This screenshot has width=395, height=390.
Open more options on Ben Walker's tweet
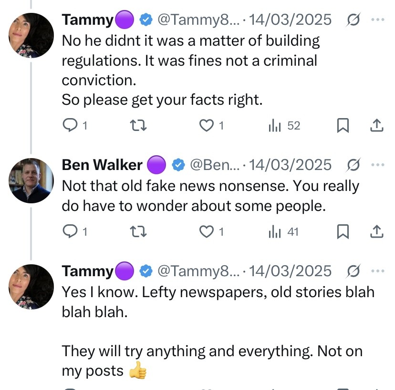[x=377, y=165]
